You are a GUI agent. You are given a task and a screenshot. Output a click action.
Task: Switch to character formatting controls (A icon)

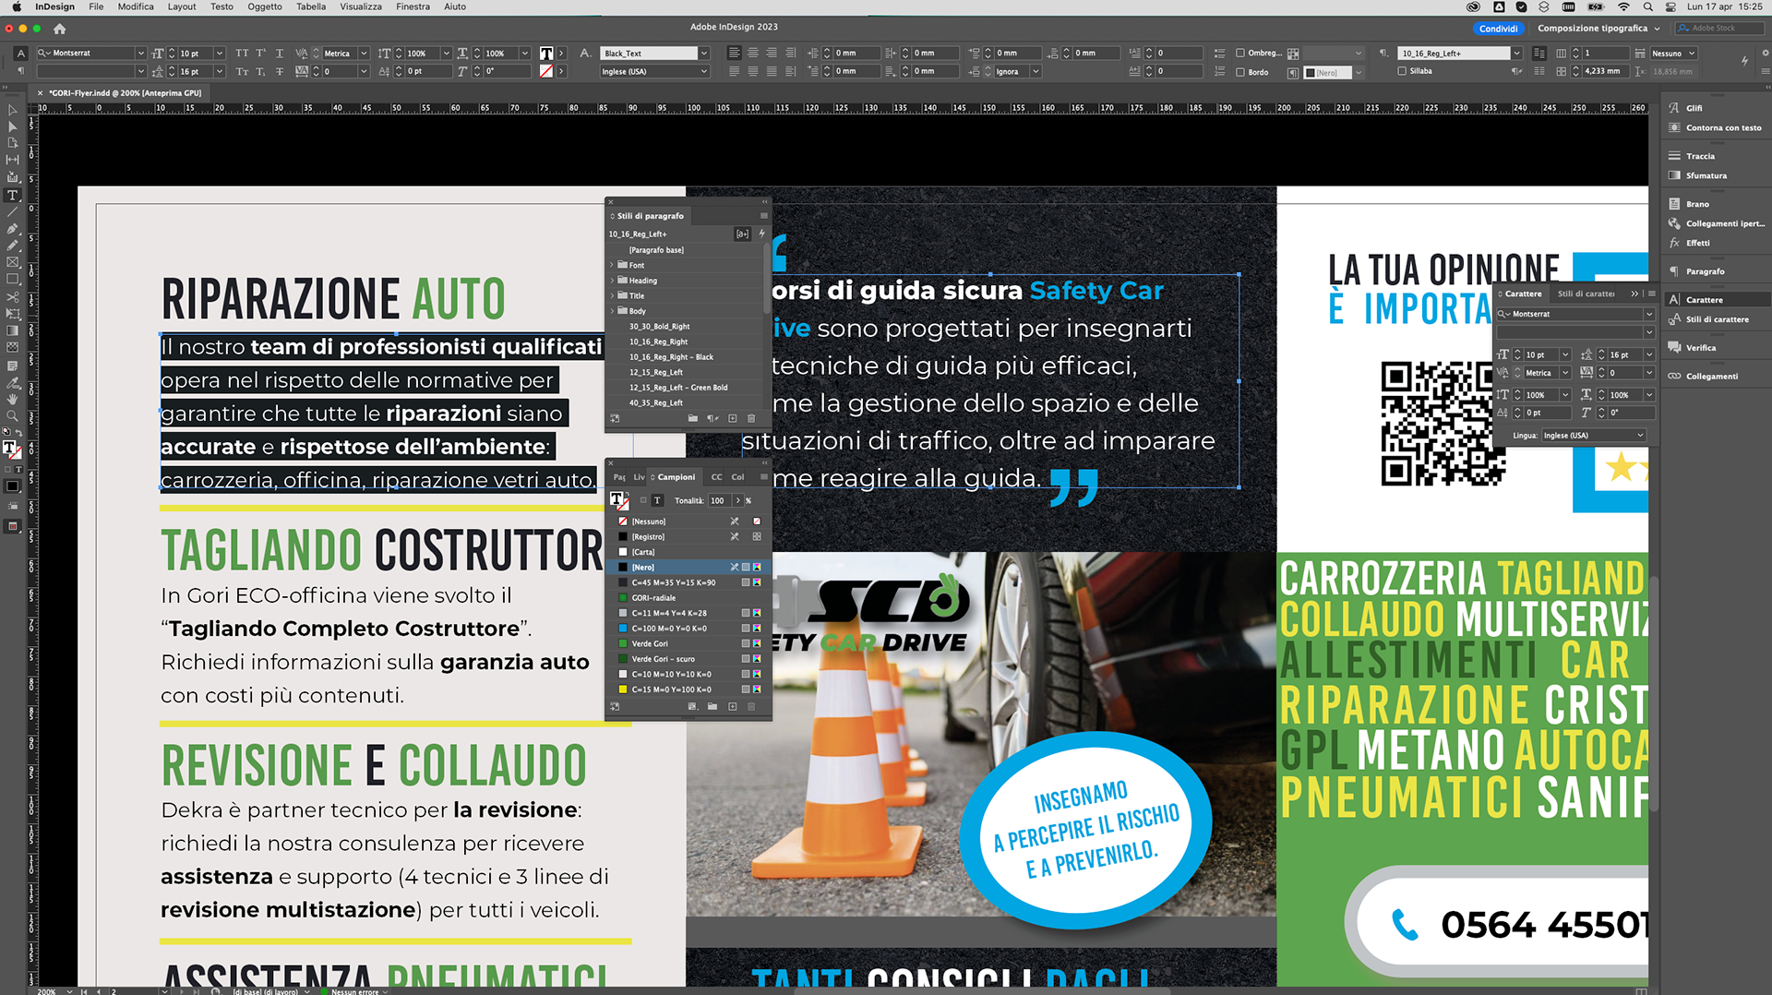[20, 54]
